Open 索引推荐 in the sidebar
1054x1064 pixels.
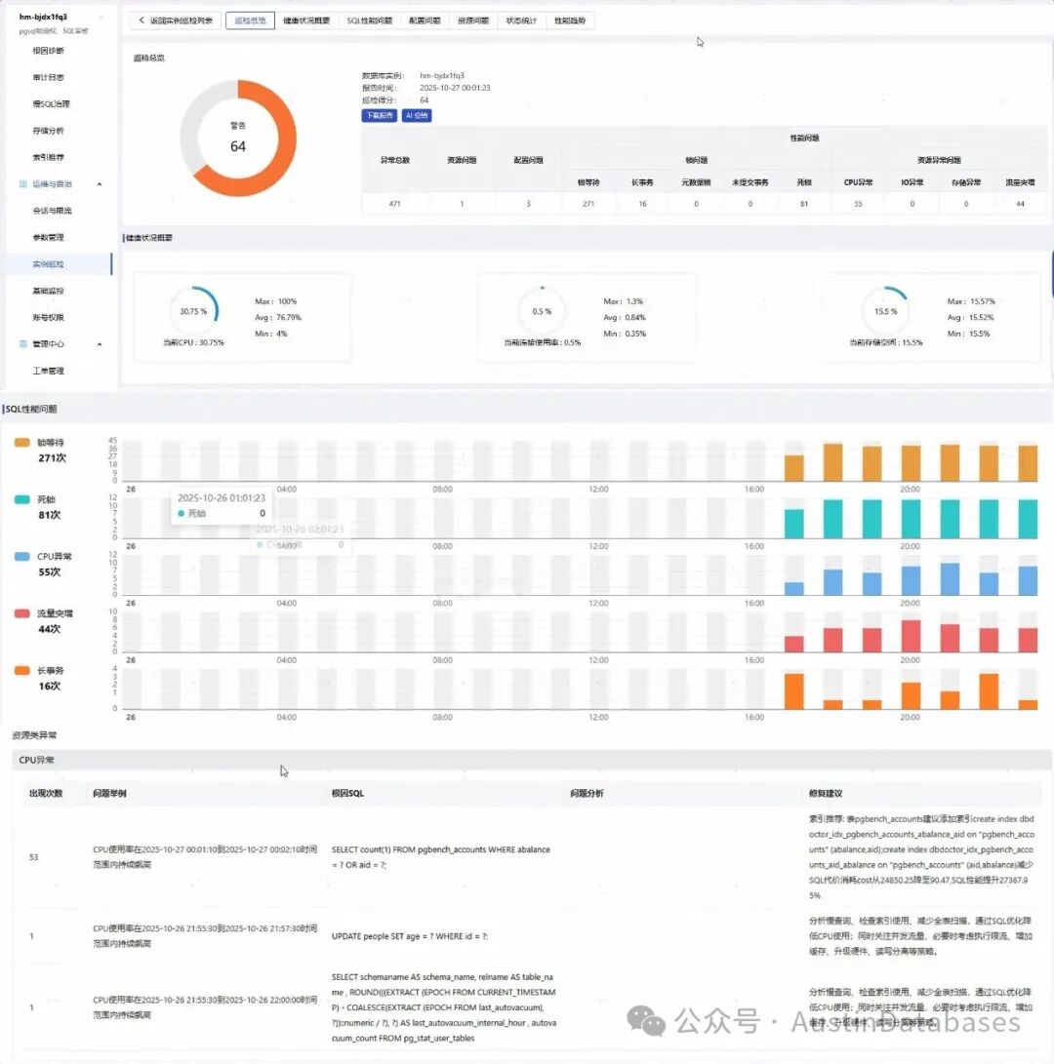(x=48, y=157)
